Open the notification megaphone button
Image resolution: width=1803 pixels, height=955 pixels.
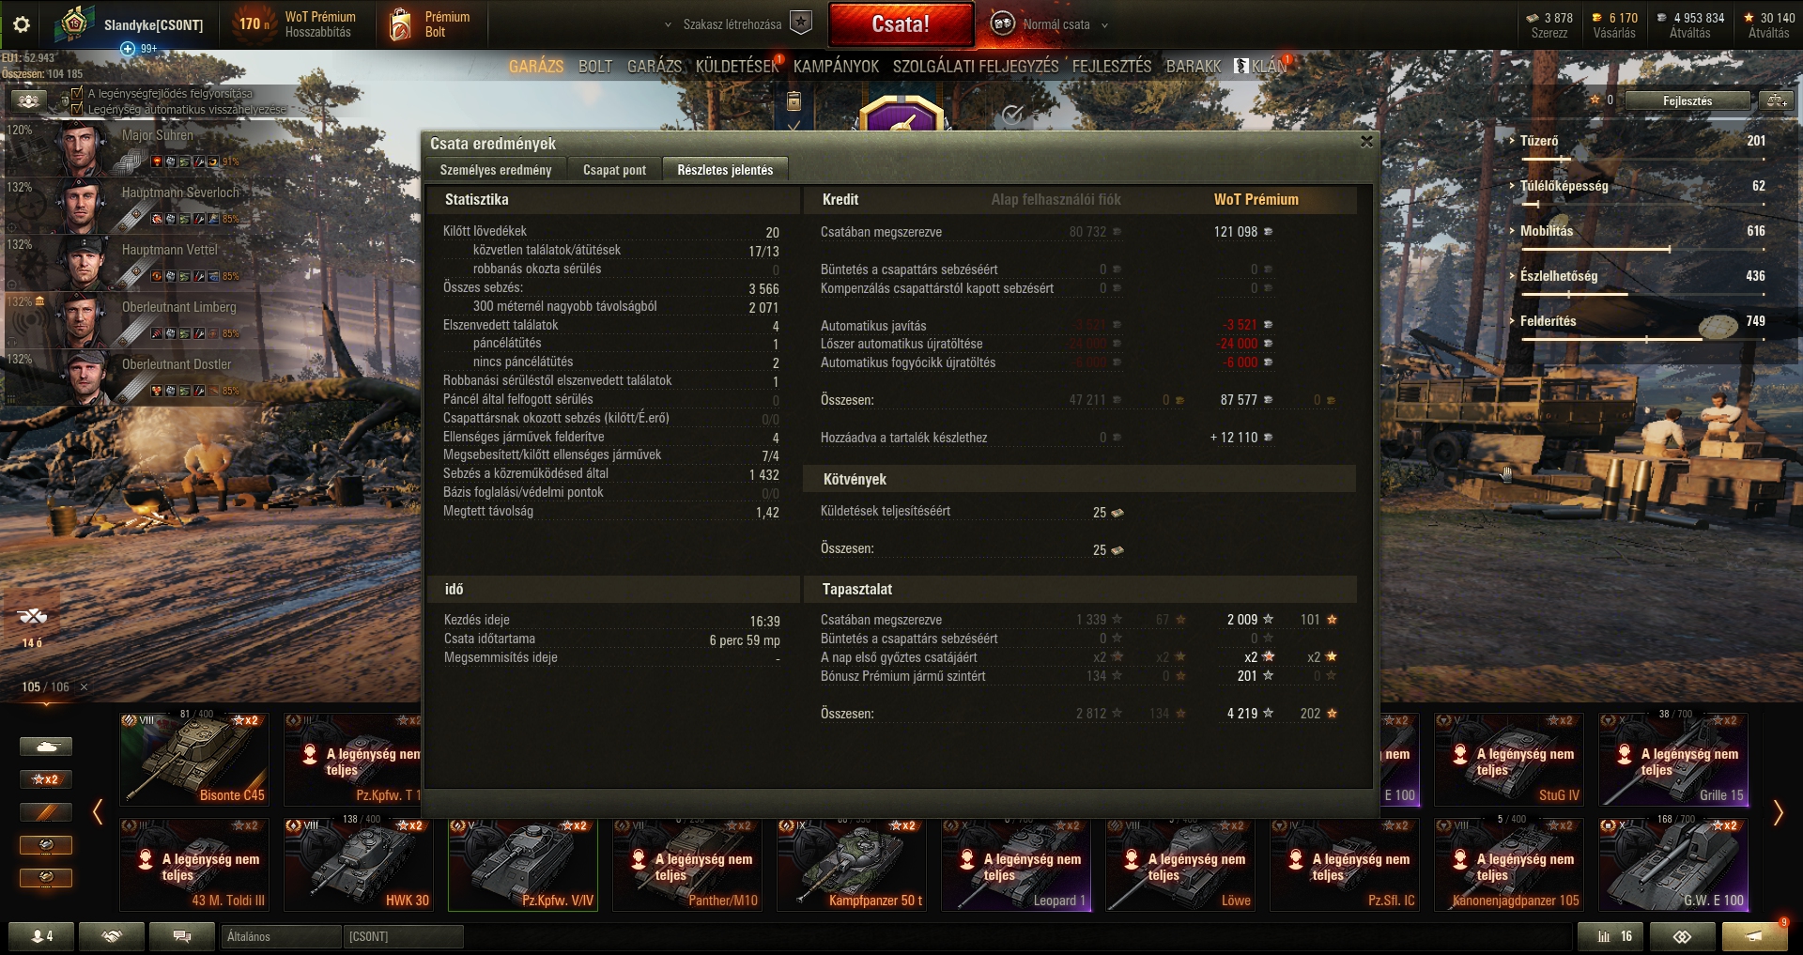click(1754, 936)
